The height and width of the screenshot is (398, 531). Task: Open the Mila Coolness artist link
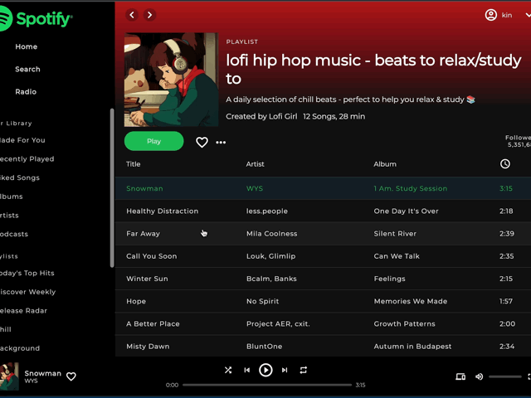click(271, 234)
